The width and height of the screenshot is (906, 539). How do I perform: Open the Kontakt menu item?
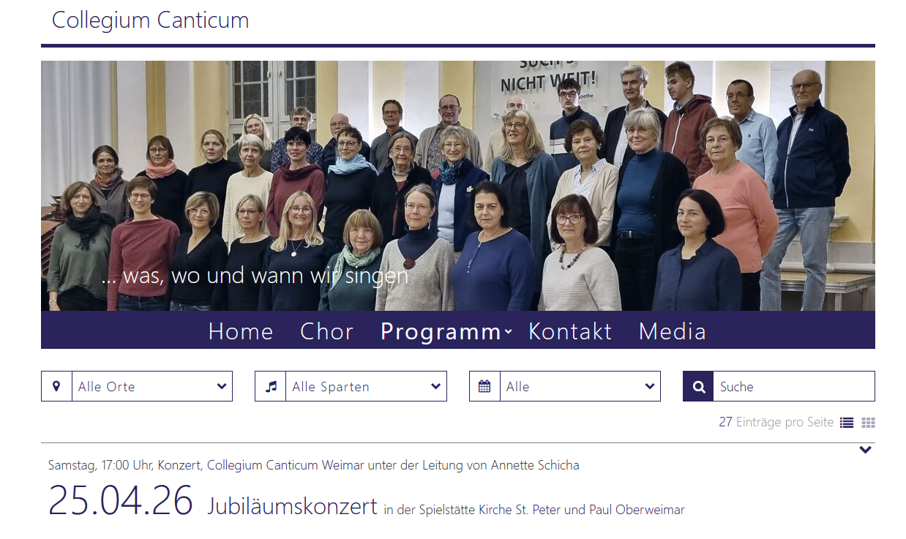click(x=570, y=331)
